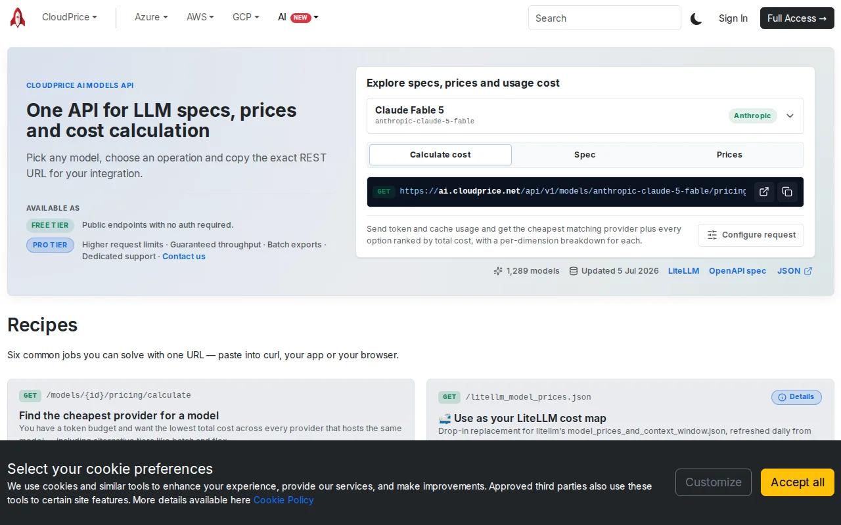Click the sparkle icon beside 1,289 models
This screenshot has height=525, width=841.
[498, 271]
